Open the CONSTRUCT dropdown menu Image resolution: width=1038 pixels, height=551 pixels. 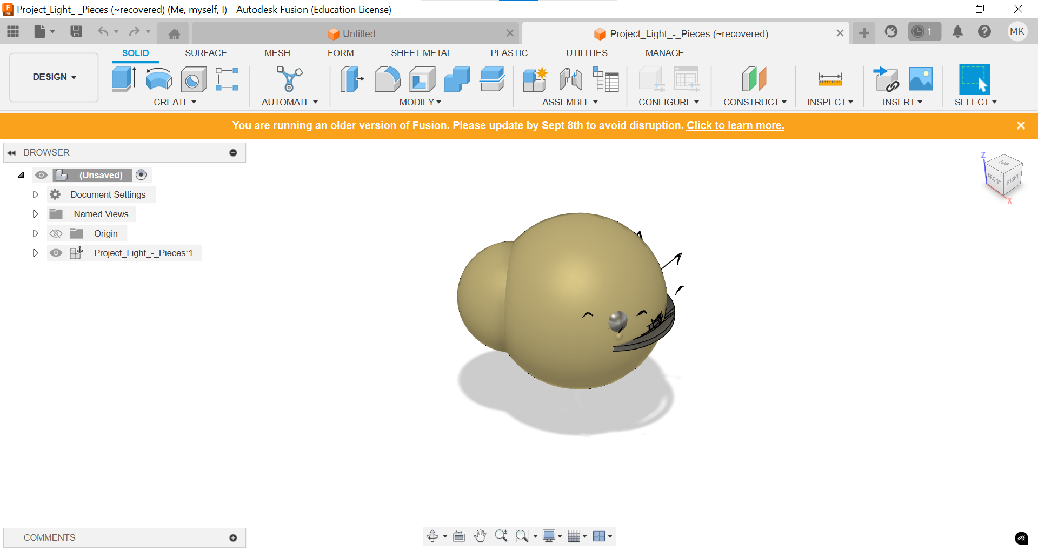pyautogui.click(x=755, y=102)
